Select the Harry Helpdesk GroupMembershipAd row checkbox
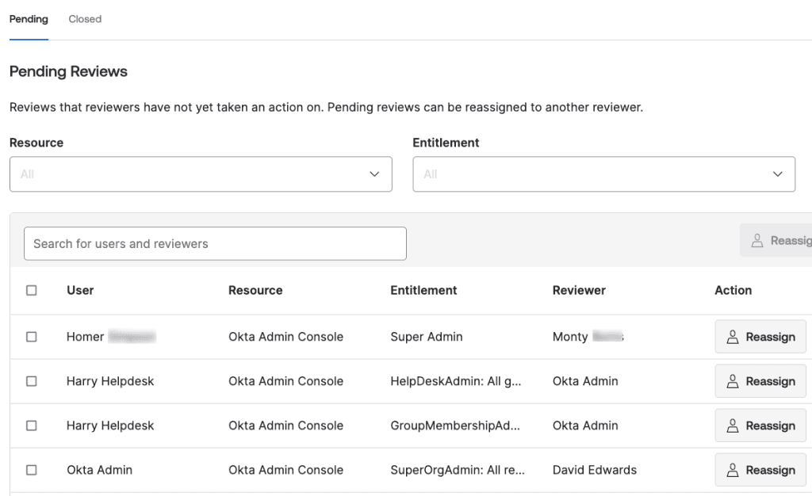812x496 pixels. (32, 425)
